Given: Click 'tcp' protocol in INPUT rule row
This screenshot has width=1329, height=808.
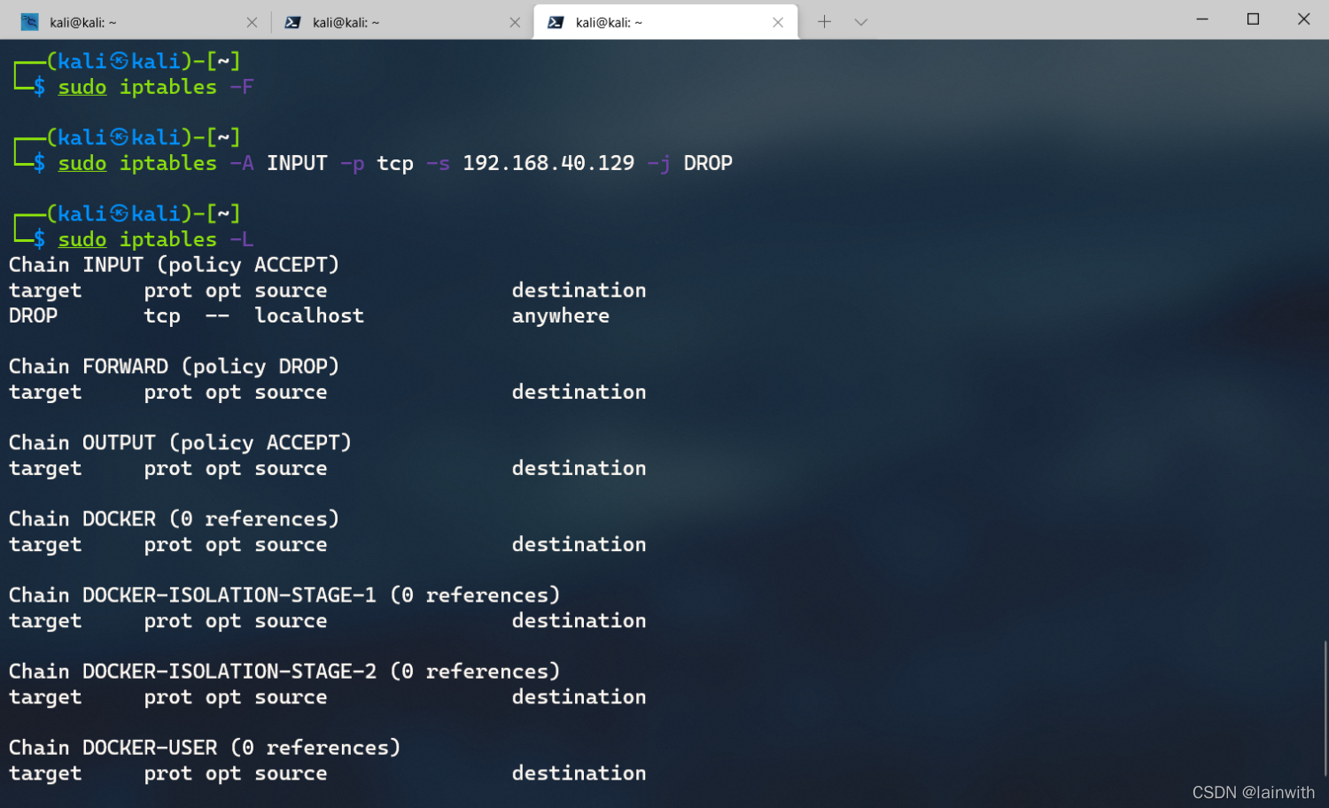Looking at the screenshot, I should pyautogui.click(x=162, y=316).
